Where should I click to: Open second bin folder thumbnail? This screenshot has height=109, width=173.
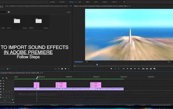[39, 21]
